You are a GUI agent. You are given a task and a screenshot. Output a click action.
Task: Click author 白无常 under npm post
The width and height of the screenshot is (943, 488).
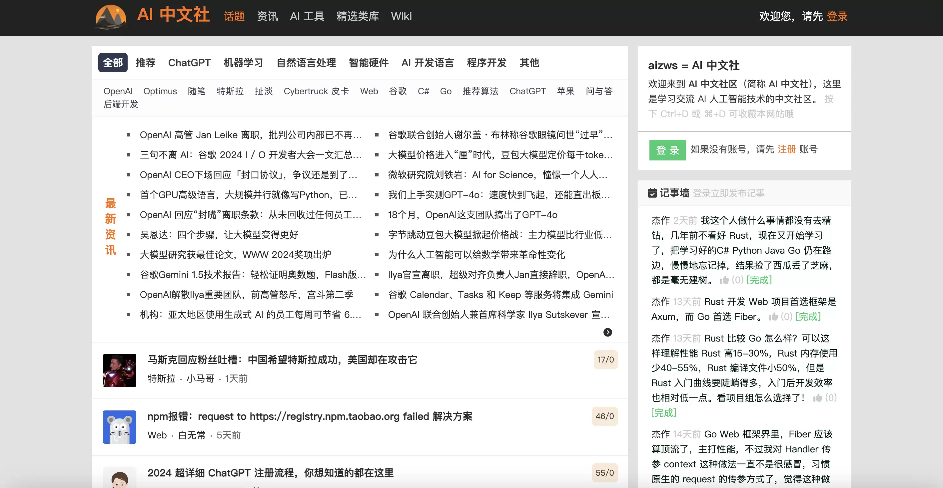(192, 435)
